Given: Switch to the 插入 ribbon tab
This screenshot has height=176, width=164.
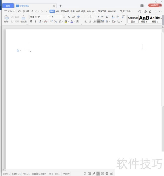Looking at the screenshot, I should point(58,11).
